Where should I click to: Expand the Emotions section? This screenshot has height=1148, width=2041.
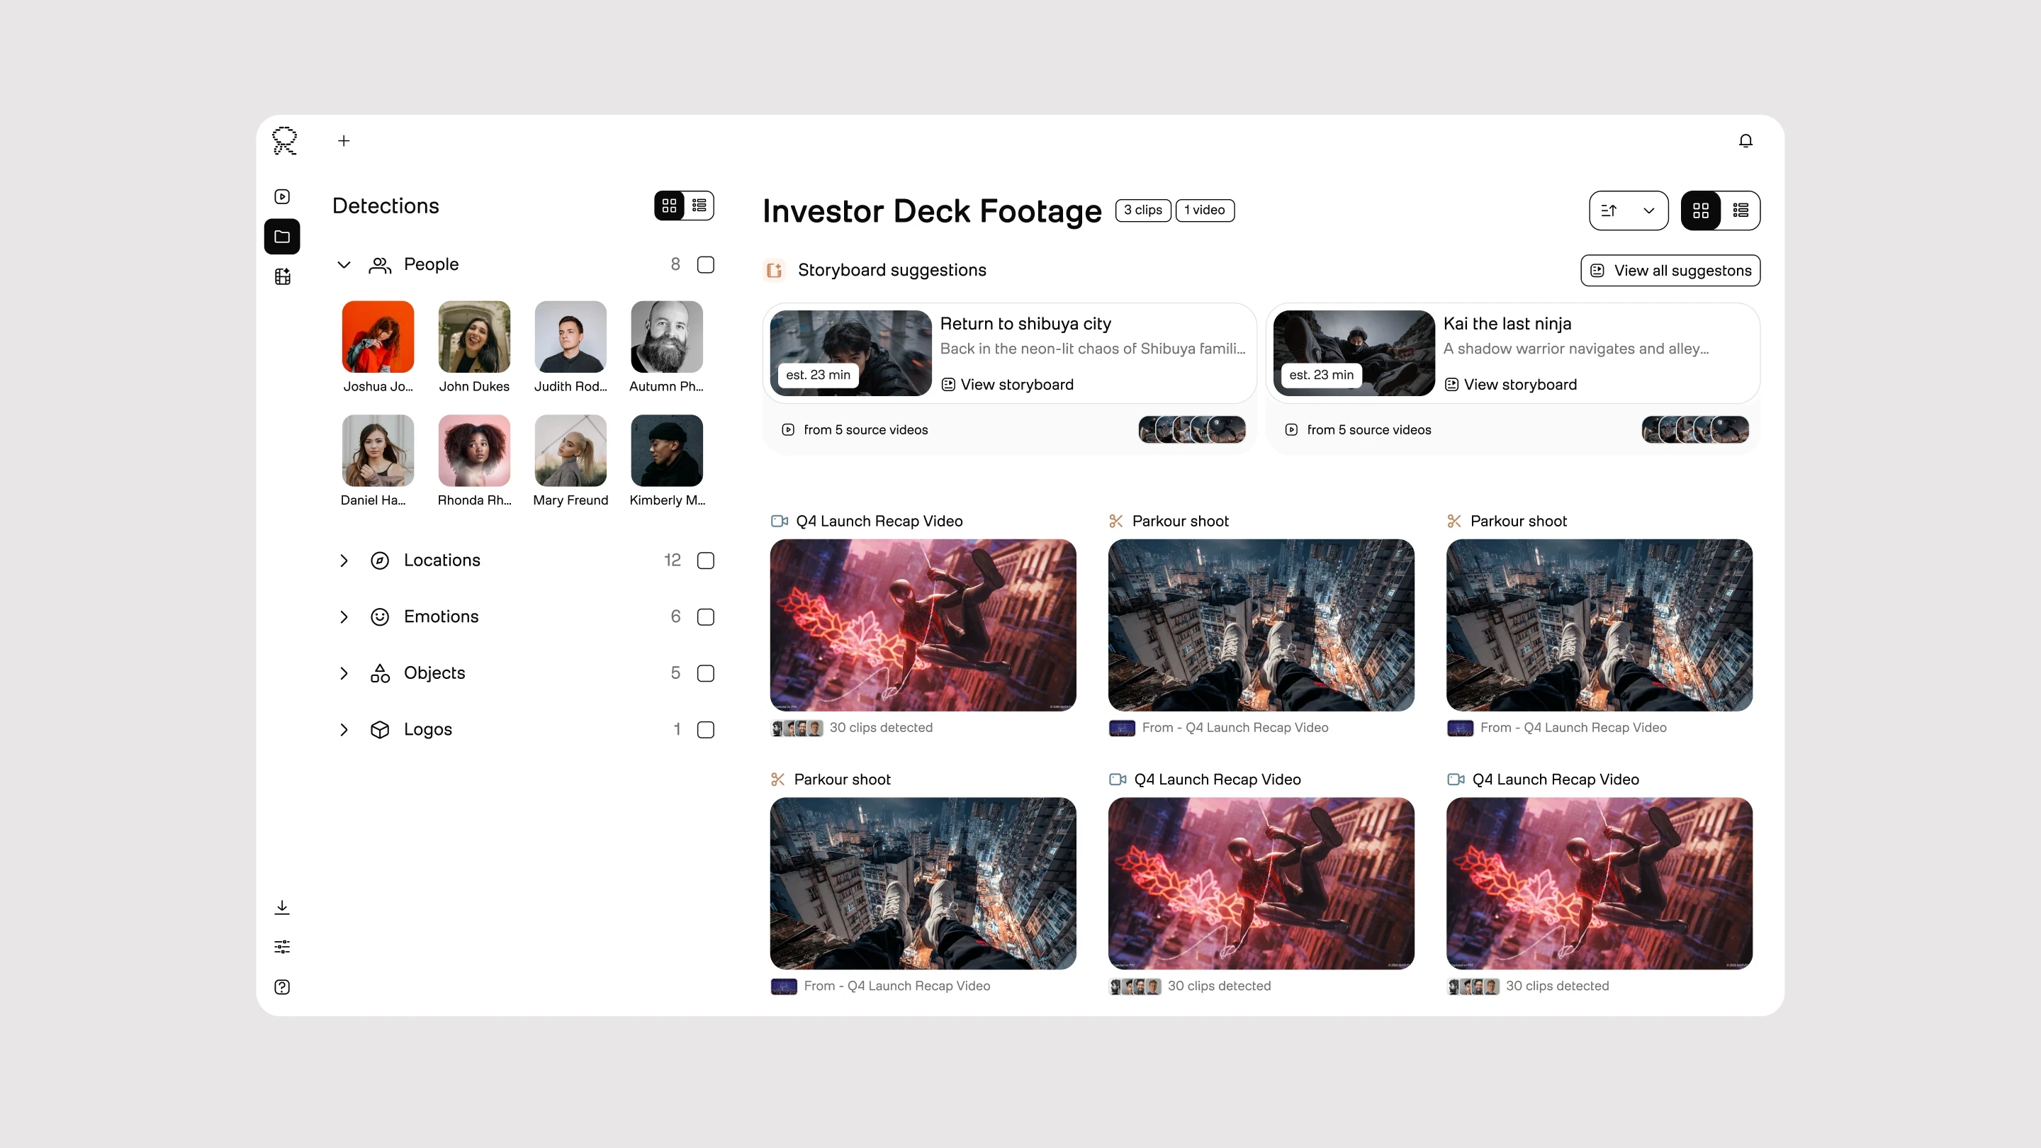click(x=344, y=617)
